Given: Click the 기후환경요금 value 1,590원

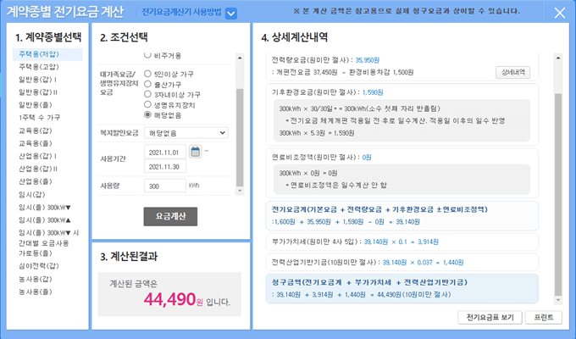Looking at the screenshot, I should point(373,92).
